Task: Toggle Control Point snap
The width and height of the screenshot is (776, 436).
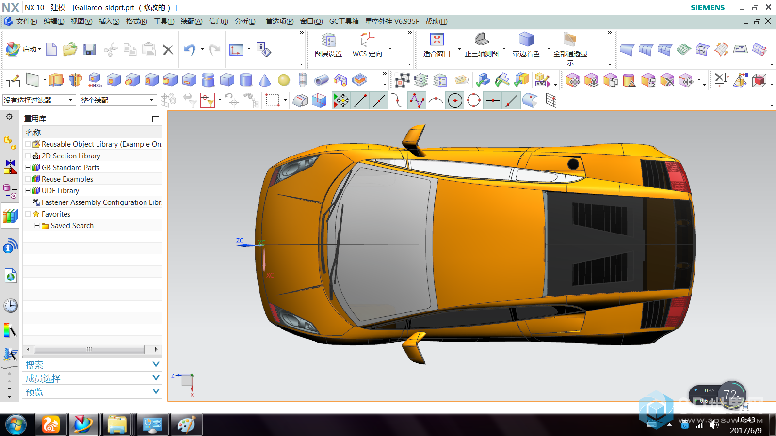Action: coord(398,101)
